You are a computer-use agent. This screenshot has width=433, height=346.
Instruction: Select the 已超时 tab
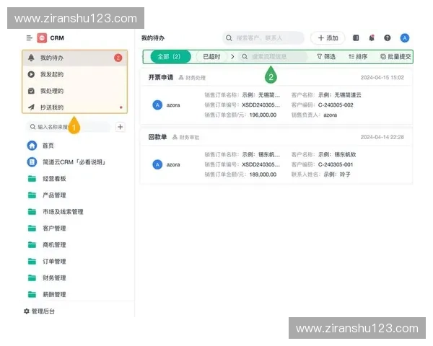(x=211, y=57)
